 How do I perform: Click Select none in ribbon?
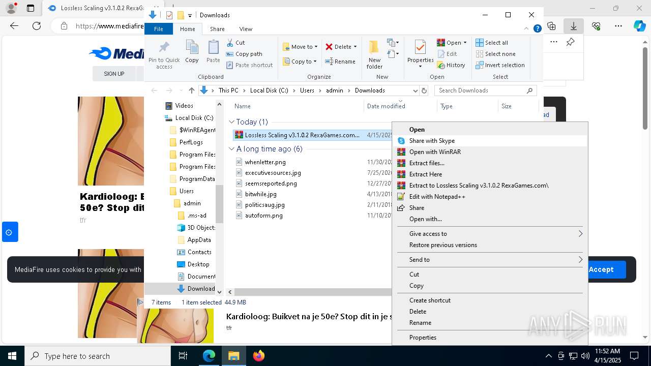tap(495, 54)
